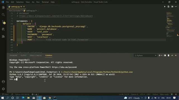This screenshot has width=179, height=100.
Task: Click the DATABASES variable name
Action: [22, 21]
